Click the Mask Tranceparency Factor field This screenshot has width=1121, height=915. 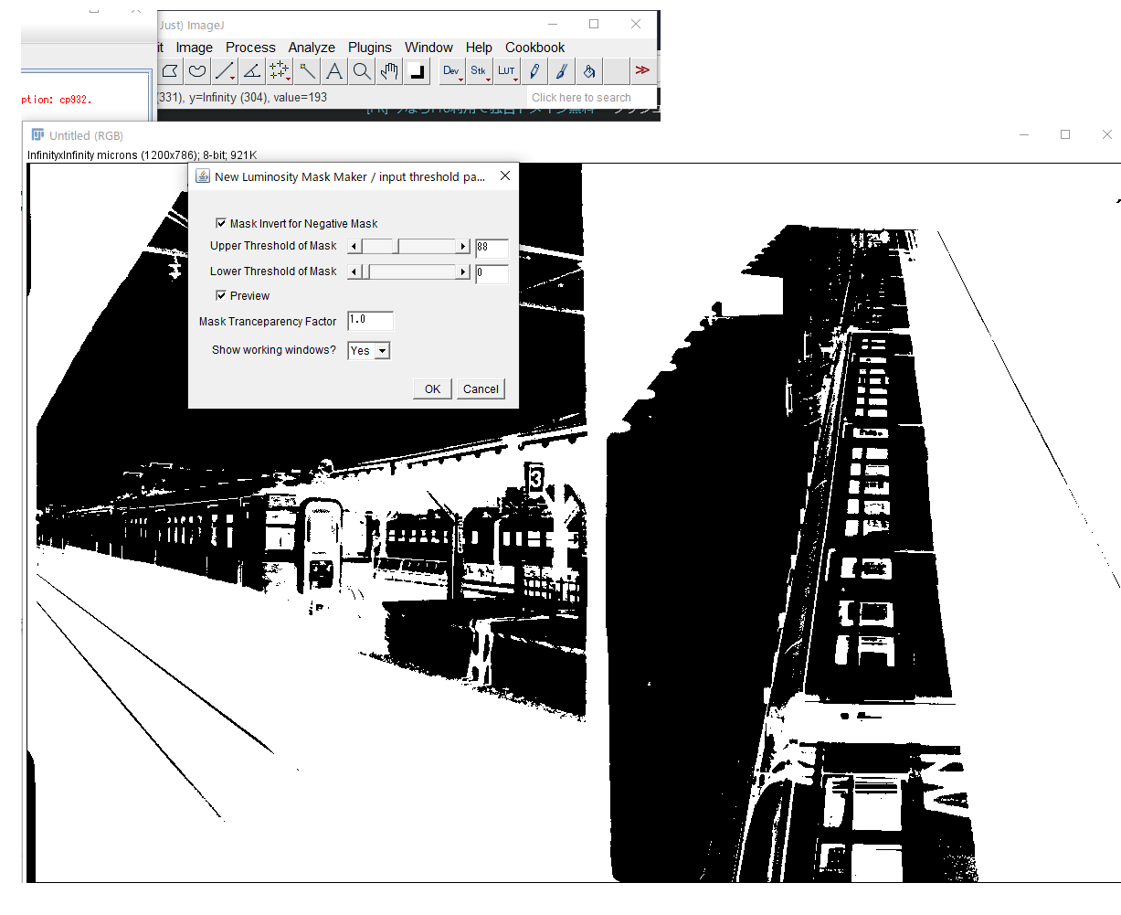[371, 320]
